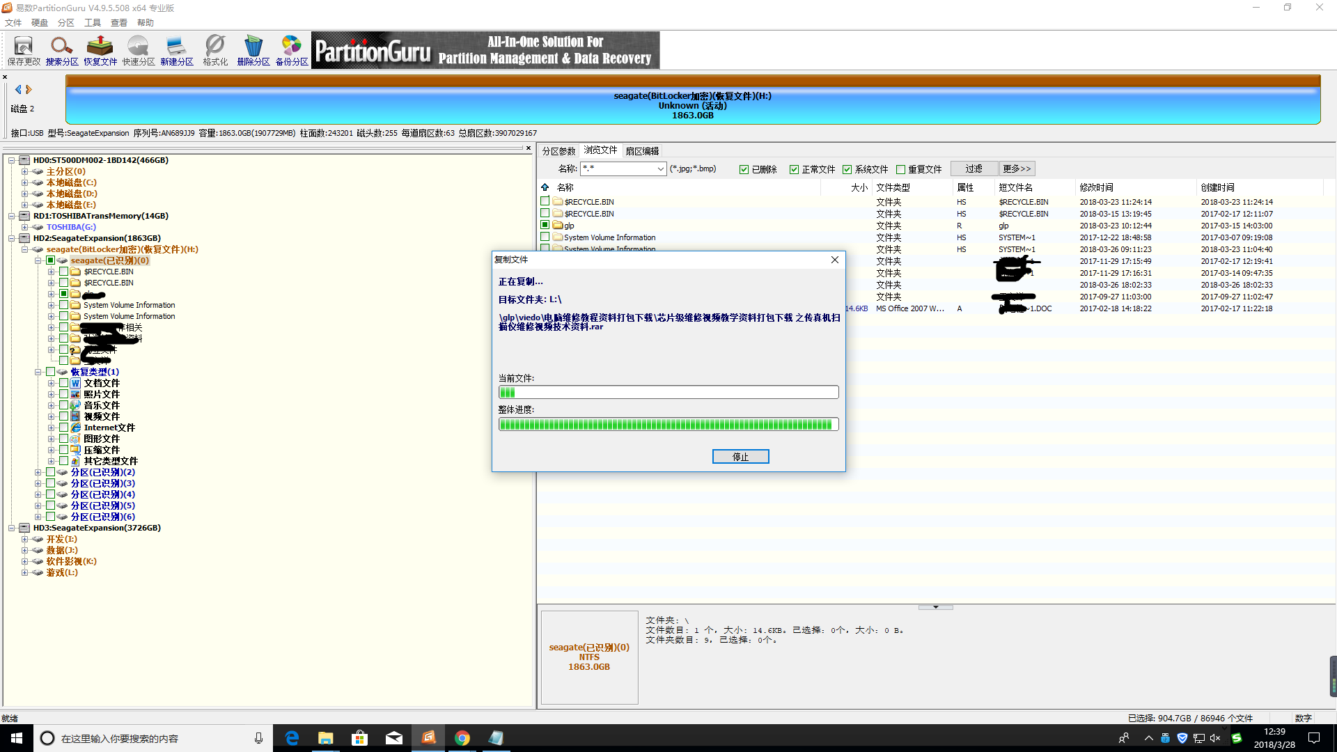Select the 视频文件 video type icon
This screenshot has height=752, width=1337.
point(75,416)
